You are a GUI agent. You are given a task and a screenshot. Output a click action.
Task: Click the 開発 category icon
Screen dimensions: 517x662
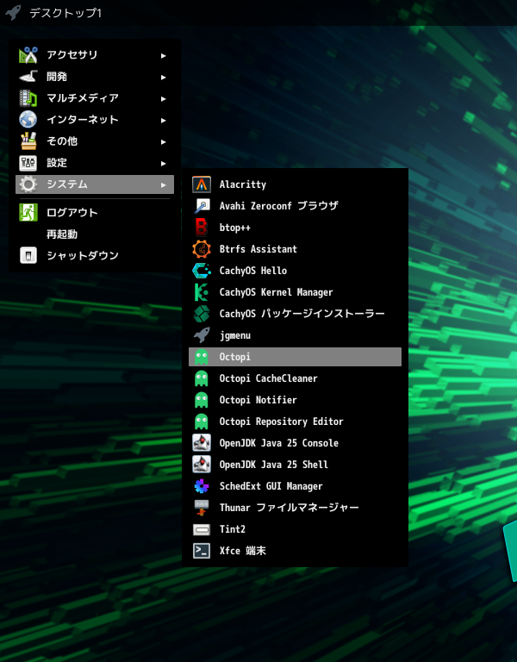click(x=28, y=77)
